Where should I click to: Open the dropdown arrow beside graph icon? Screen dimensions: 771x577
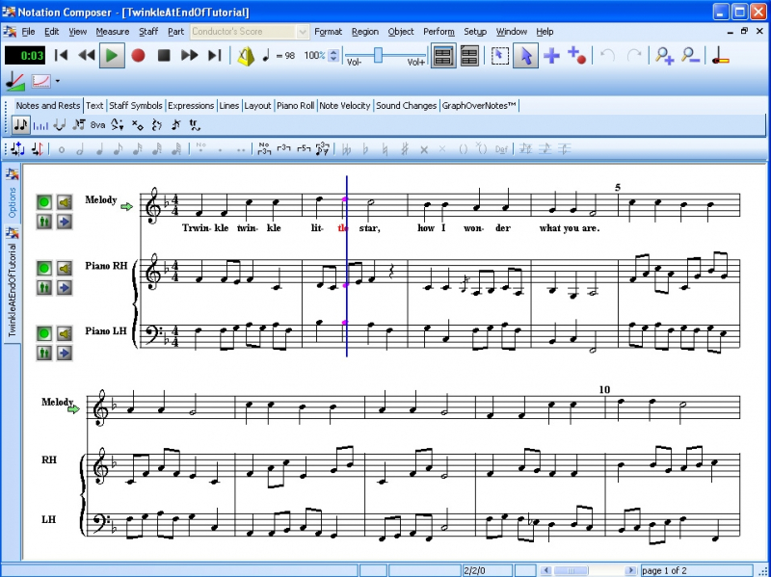58,81
